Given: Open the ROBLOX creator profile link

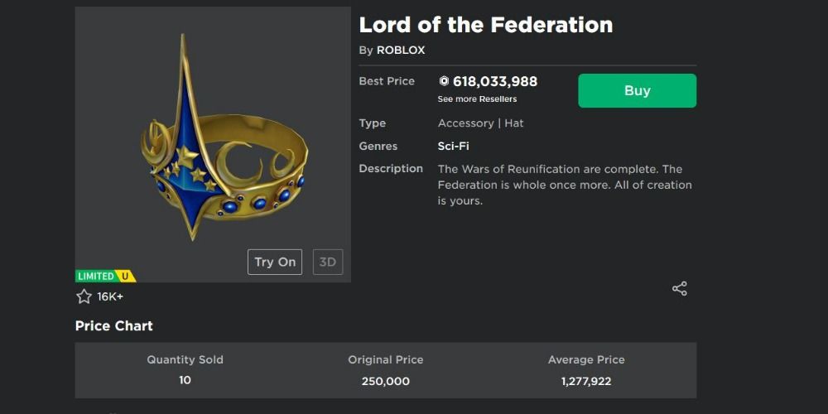Looking at the screenshot, I should point(401,50).
